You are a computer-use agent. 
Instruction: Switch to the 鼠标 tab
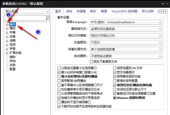[x=93, y=11]
